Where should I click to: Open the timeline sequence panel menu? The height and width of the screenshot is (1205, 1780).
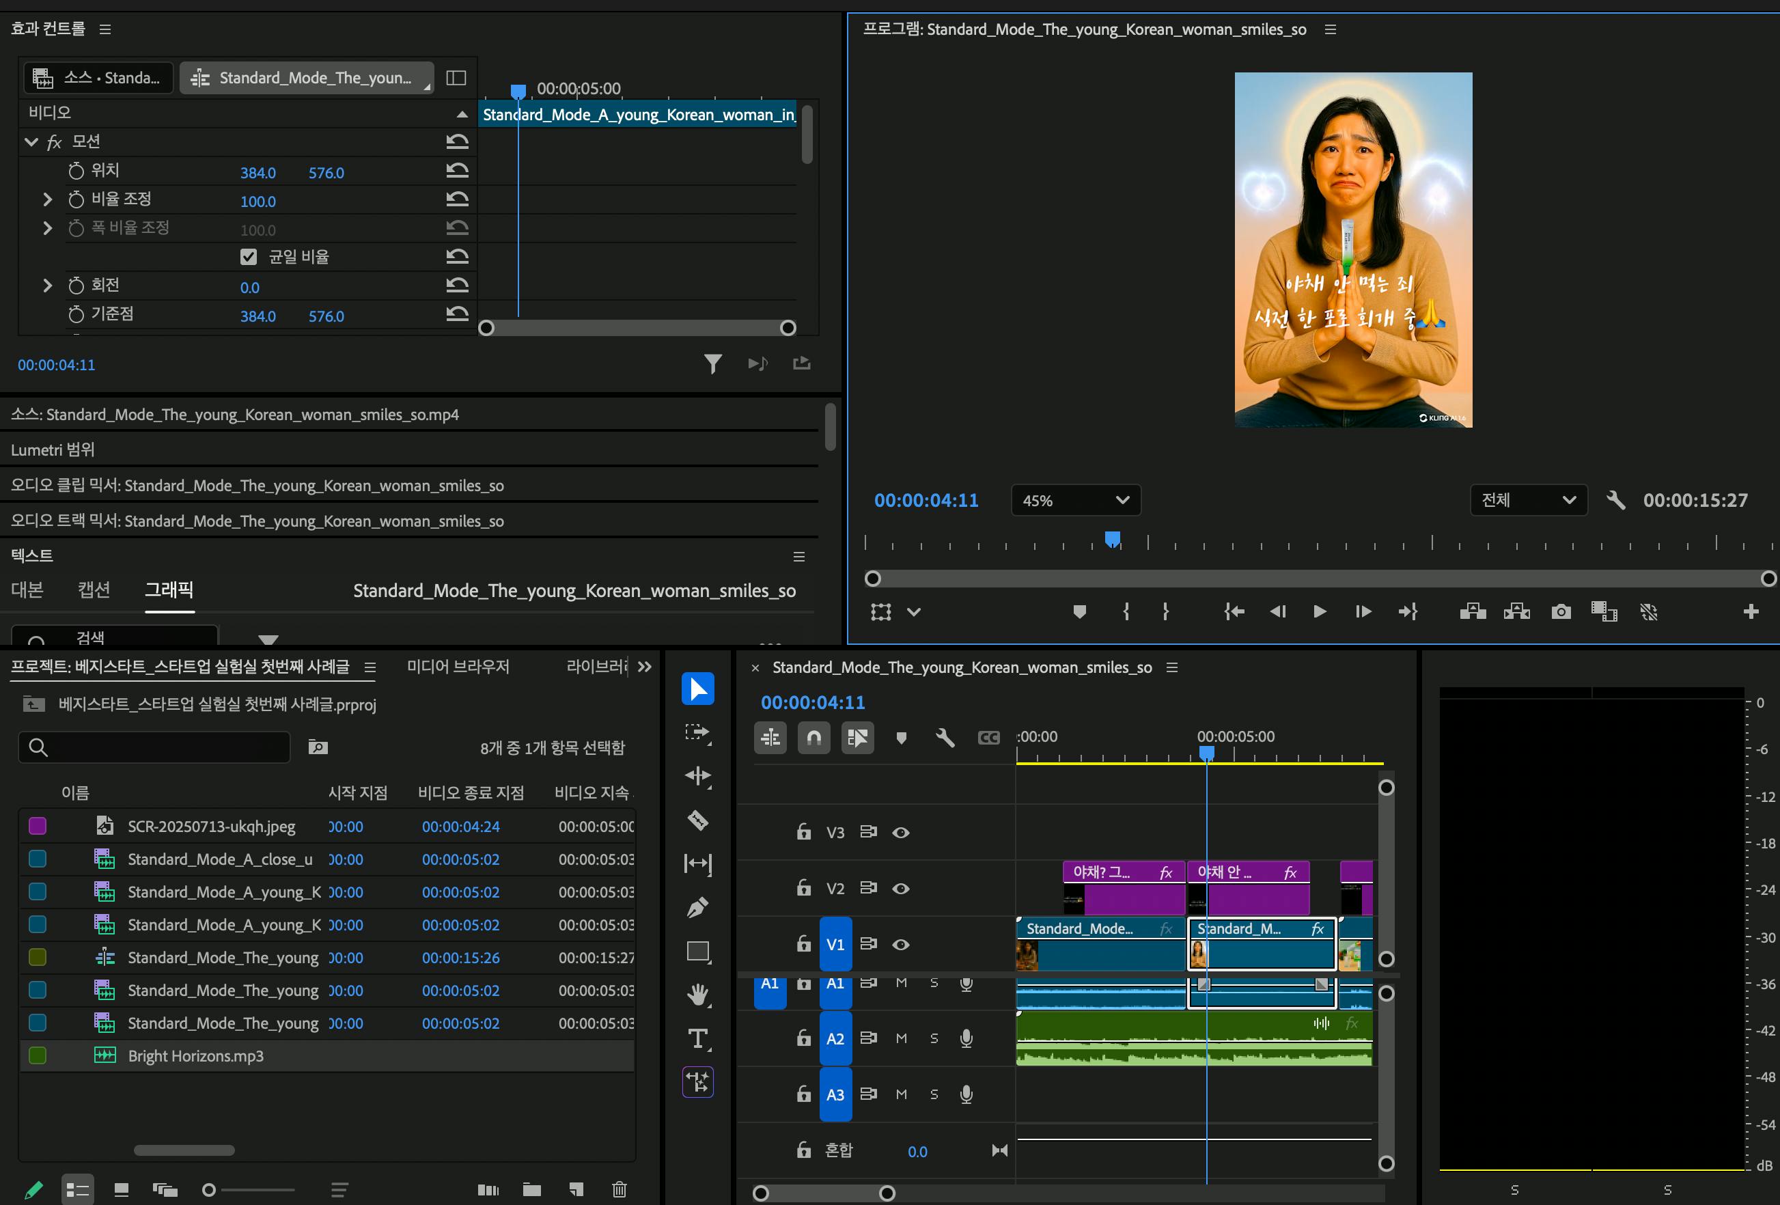[x=1172, y=667]
